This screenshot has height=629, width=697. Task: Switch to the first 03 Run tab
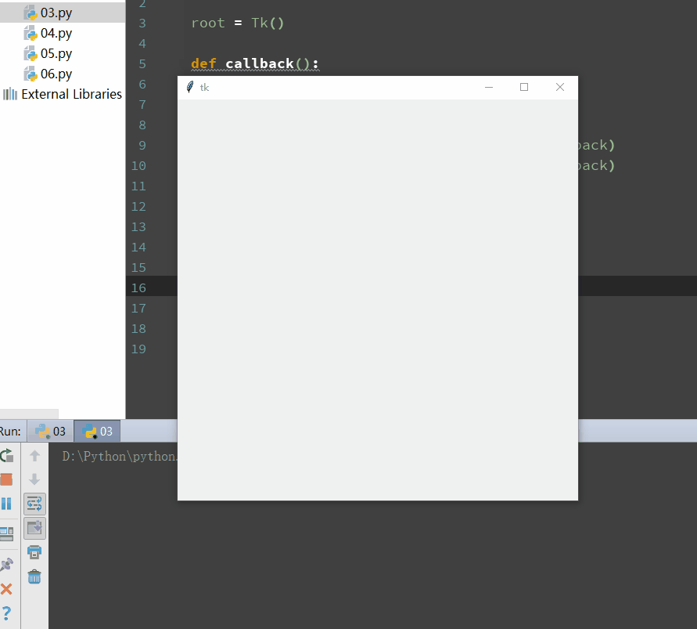coord(50,431)
